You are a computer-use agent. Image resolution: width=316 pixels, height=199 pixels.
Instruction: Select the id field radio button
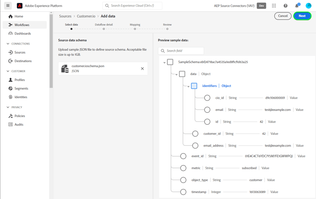207,122
